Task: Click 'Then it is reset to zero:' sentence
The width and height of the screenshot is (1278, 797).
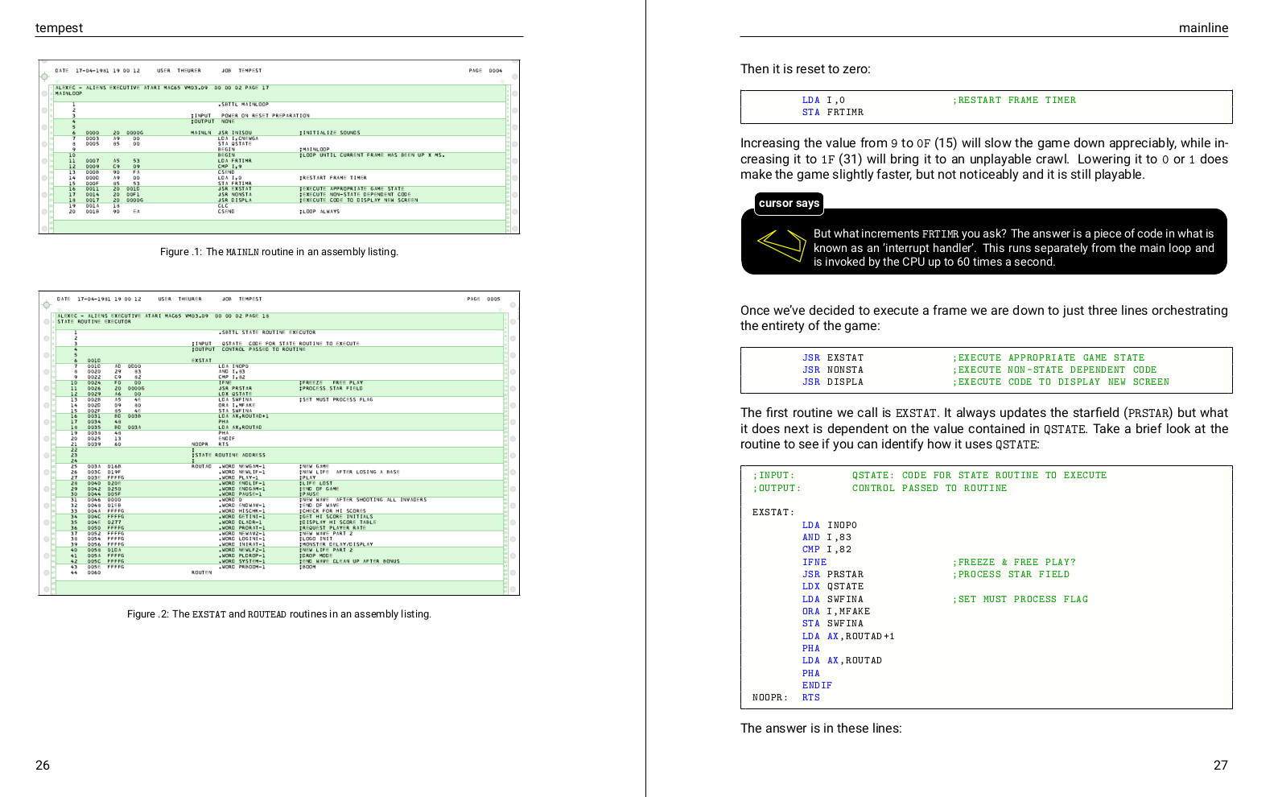Action: point(805,69)
